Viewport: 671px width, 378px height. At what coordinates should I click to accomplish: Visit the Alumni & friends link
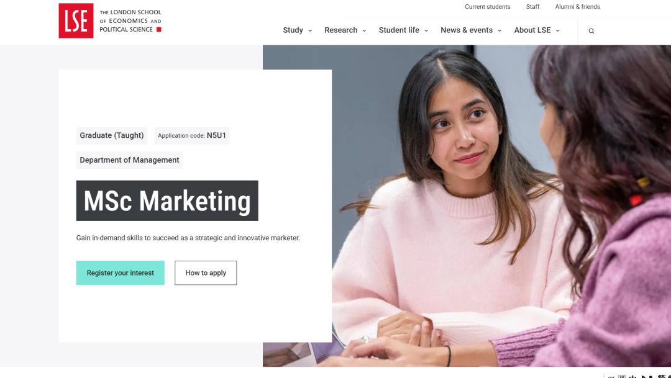(x=577, y=7)
